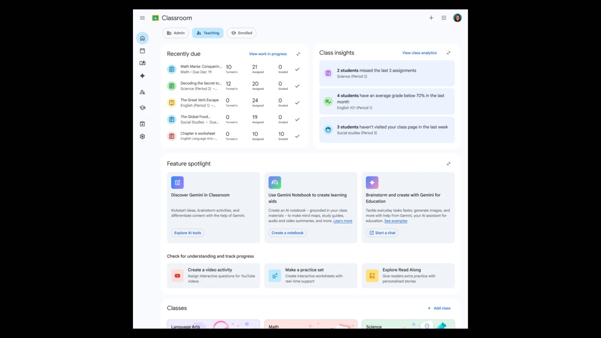Click The Great Verb Escape quiz icon
The image size is (601, 338).
coord(172,103)
